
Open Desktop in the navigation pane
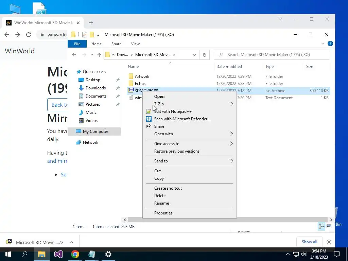pos(93,80)
